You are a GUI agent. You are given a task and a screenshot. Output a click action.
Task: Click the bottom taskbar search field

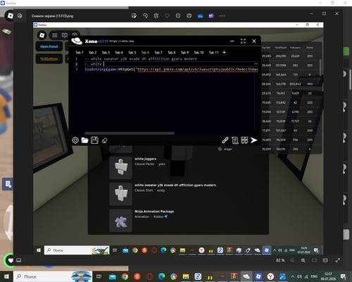(x=53, y=276)
